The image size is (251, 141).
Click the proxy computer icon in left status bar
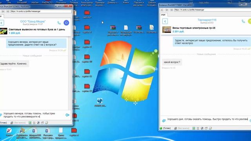pos(12,123)
